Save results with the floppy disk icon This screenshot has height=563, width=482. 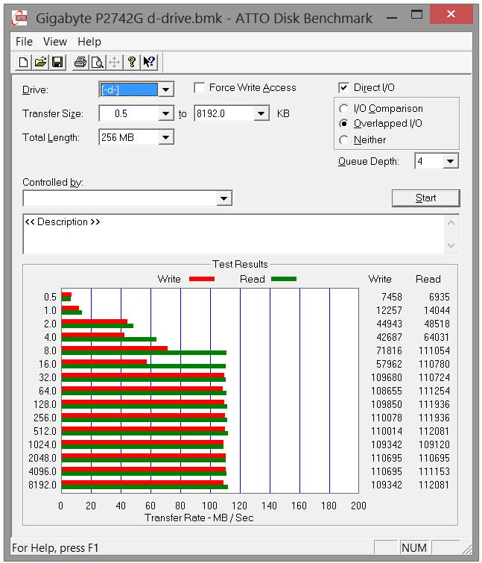(x=58, y=62)
